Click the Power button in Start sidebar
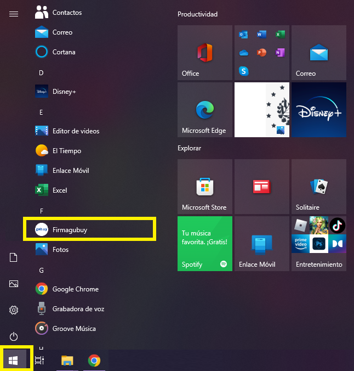 (x=14, y=336)
